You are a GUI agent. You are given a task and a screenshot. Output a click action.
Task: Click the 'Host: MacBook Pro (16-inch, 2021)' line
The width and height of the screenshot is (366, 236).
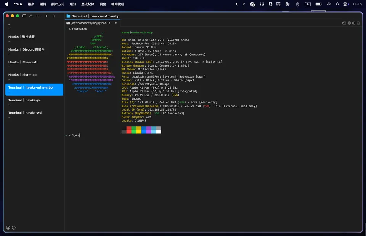(x=148, y=44)
